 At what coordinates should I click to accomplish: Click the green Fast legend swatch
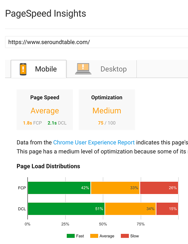point(71,236)
